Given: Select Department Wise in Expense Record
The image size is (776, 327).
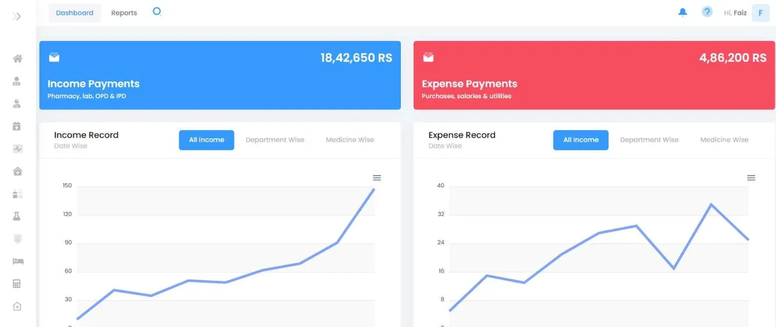Looking at the screenshot, I should (649, 140).
